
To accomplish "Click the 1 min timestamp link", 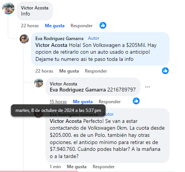I will 55,167.
